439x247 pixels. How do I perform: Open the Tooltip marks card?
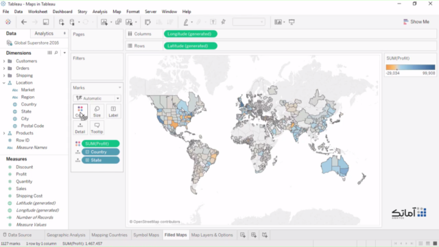(97, 128)
